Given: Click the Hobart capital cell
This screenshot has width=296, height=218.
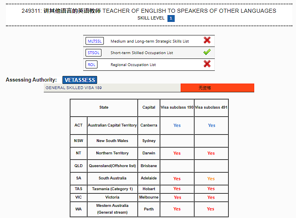Looking at the screenshot, I should [149, 189].
